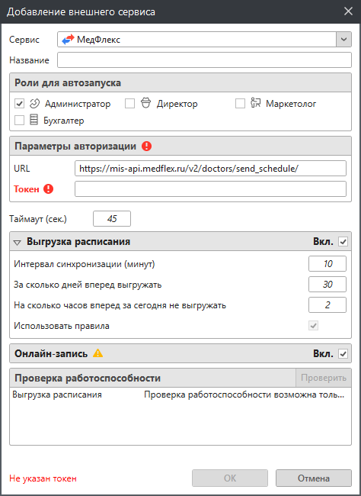The width and height of the screenshot is (361, 496).
Task: Tick the Маркетолог role checkbox
Action: point(240,104)
